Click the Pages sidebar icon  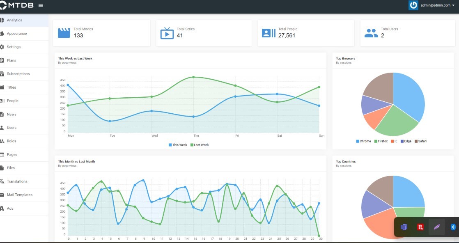point(2,155)
